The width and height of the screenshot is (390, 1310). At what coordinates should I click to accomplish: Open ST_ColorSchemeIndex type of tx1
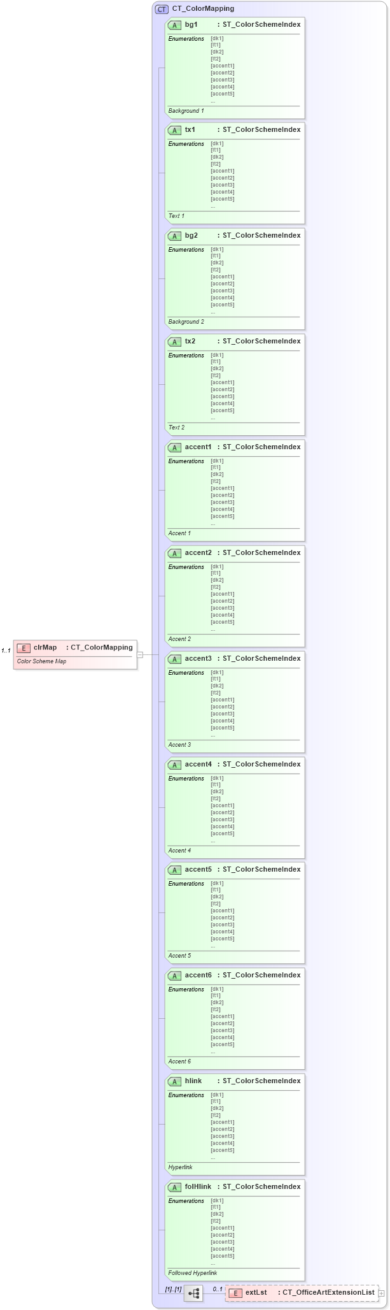pyautogui.click(x=261, y=129)
